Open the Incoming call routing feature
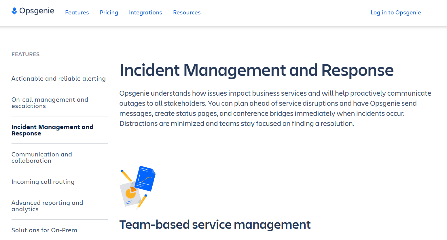The height and width of the screenshot is (240, 447). click(x=43, y=182)
